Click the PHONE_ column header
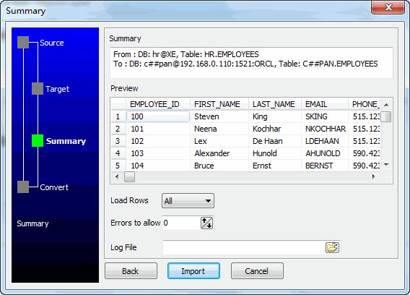Viewport: 410px width, 295px height. point(365,104)
